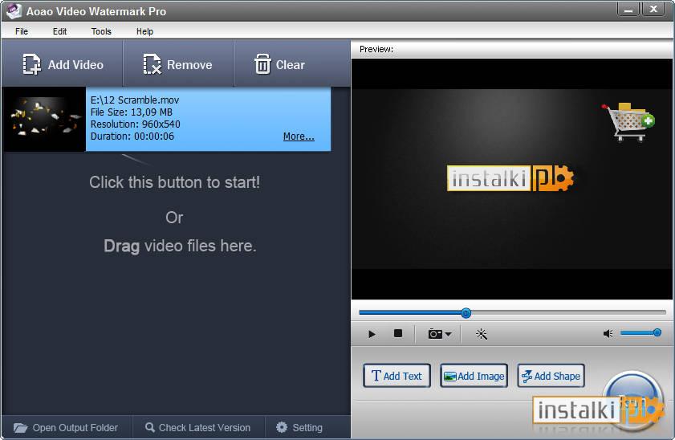
Task: Select the 12 Scramble.mov video thumbnail
Action: [x=44, y=120]
